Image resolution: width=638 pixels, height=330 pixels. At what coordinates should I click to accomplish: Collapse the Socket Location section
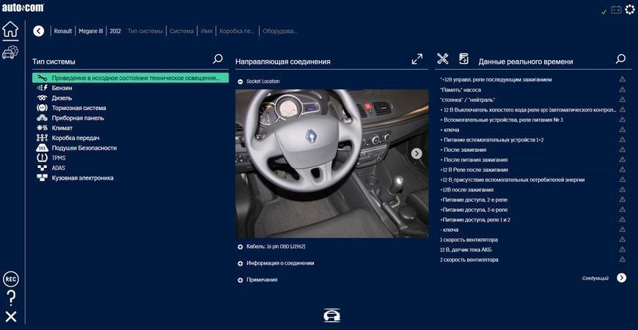(x=240, y=81)
